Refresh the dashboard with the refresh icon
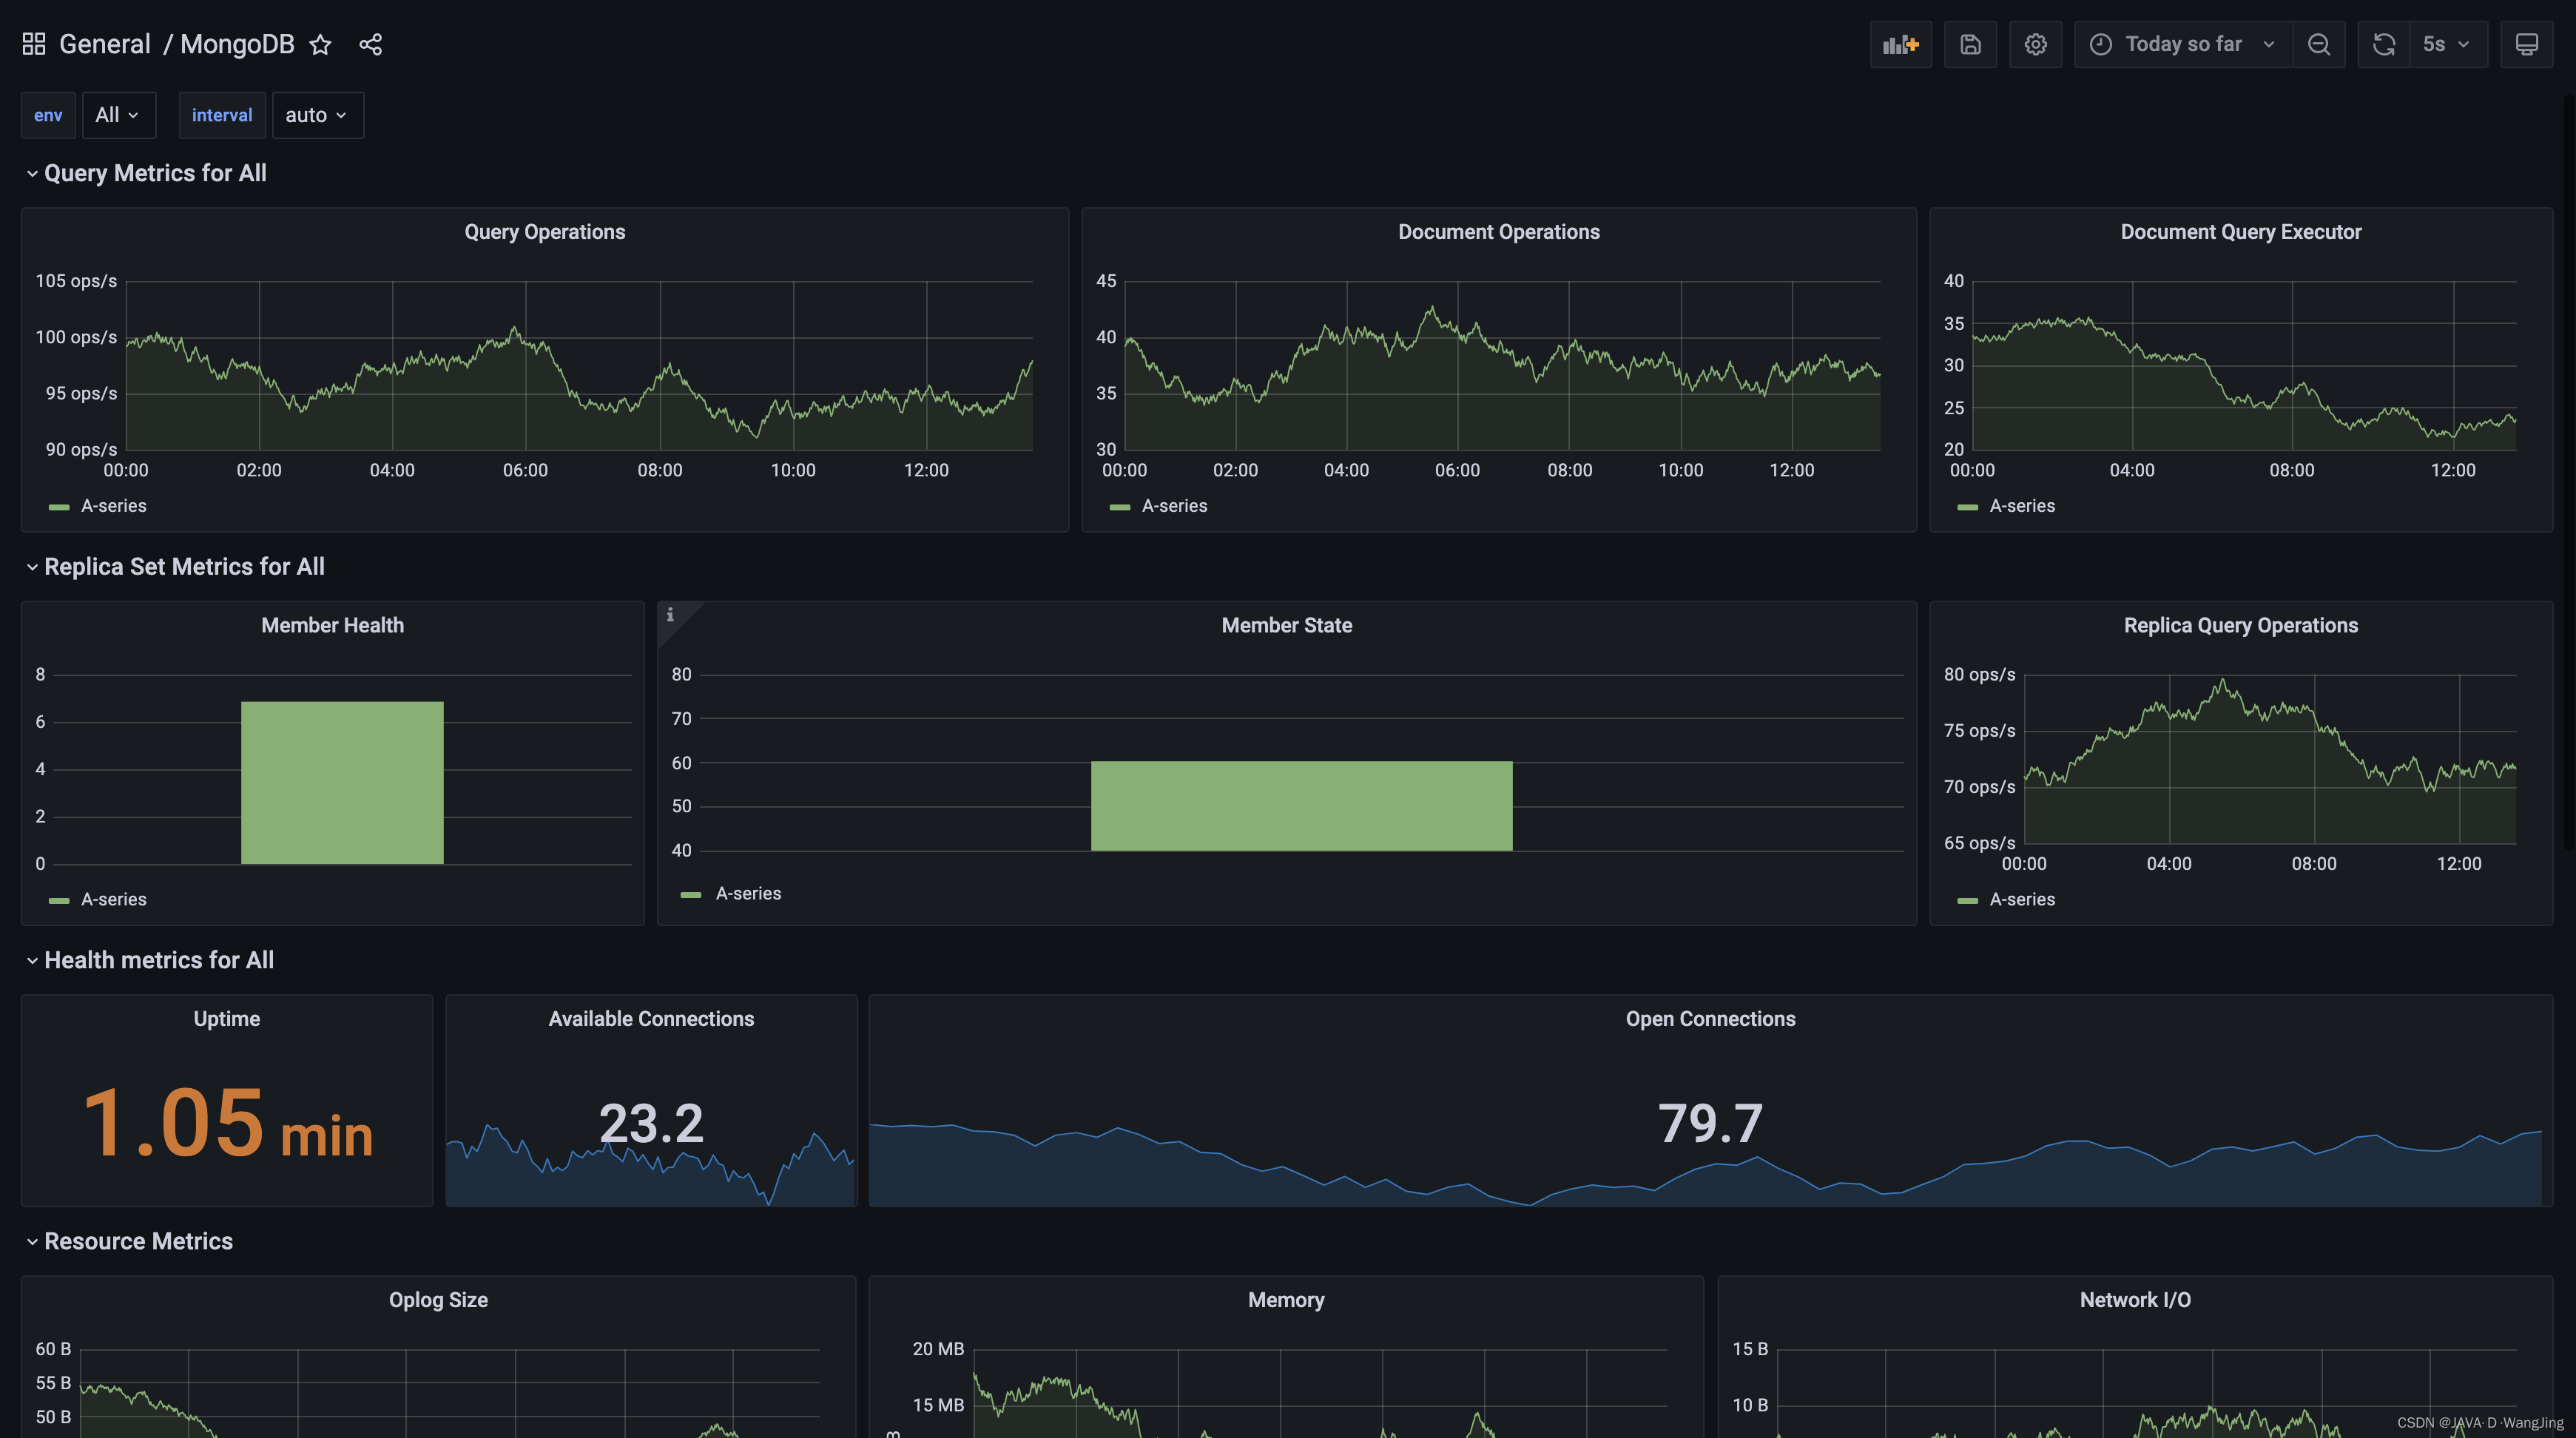The image size is (2576, 1438). [x=2383, y=44]
